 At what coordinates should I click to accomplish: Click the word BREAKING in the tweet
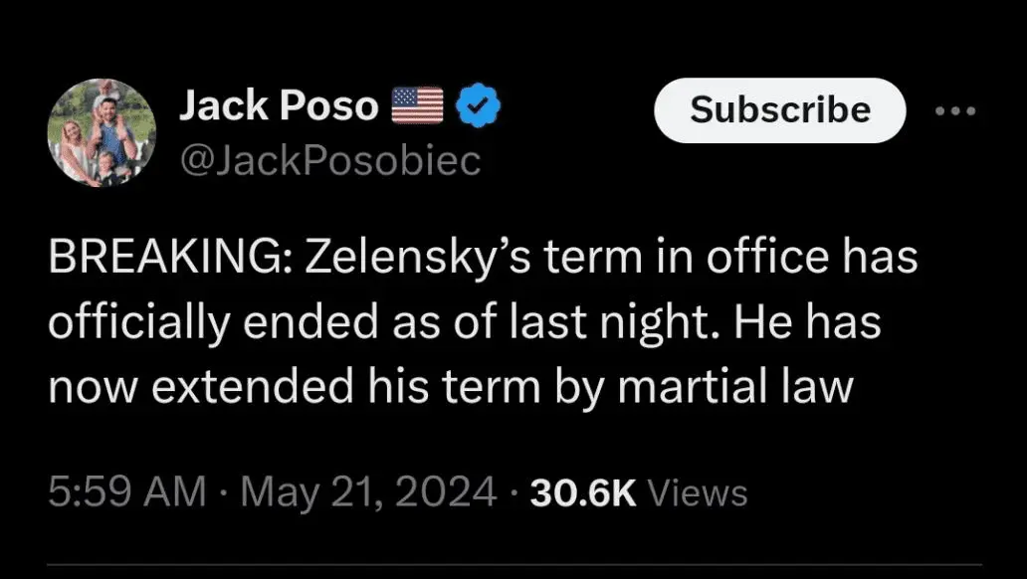(166, 260)
